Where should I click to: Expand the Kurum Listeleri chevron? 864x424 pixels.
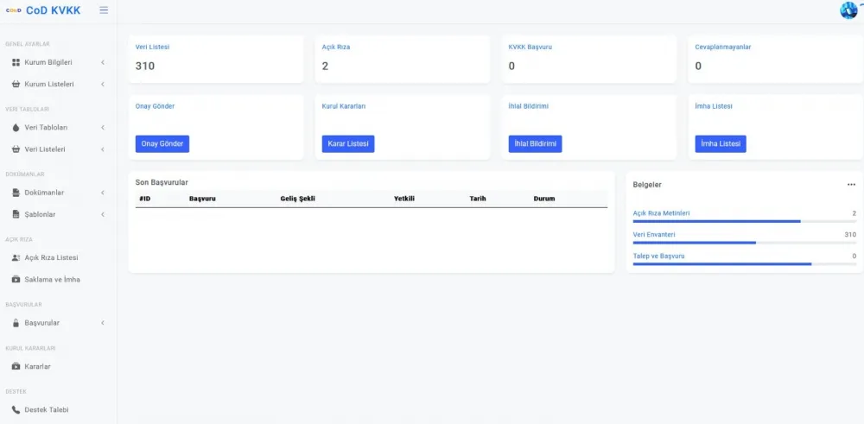[x=103, y=85]
